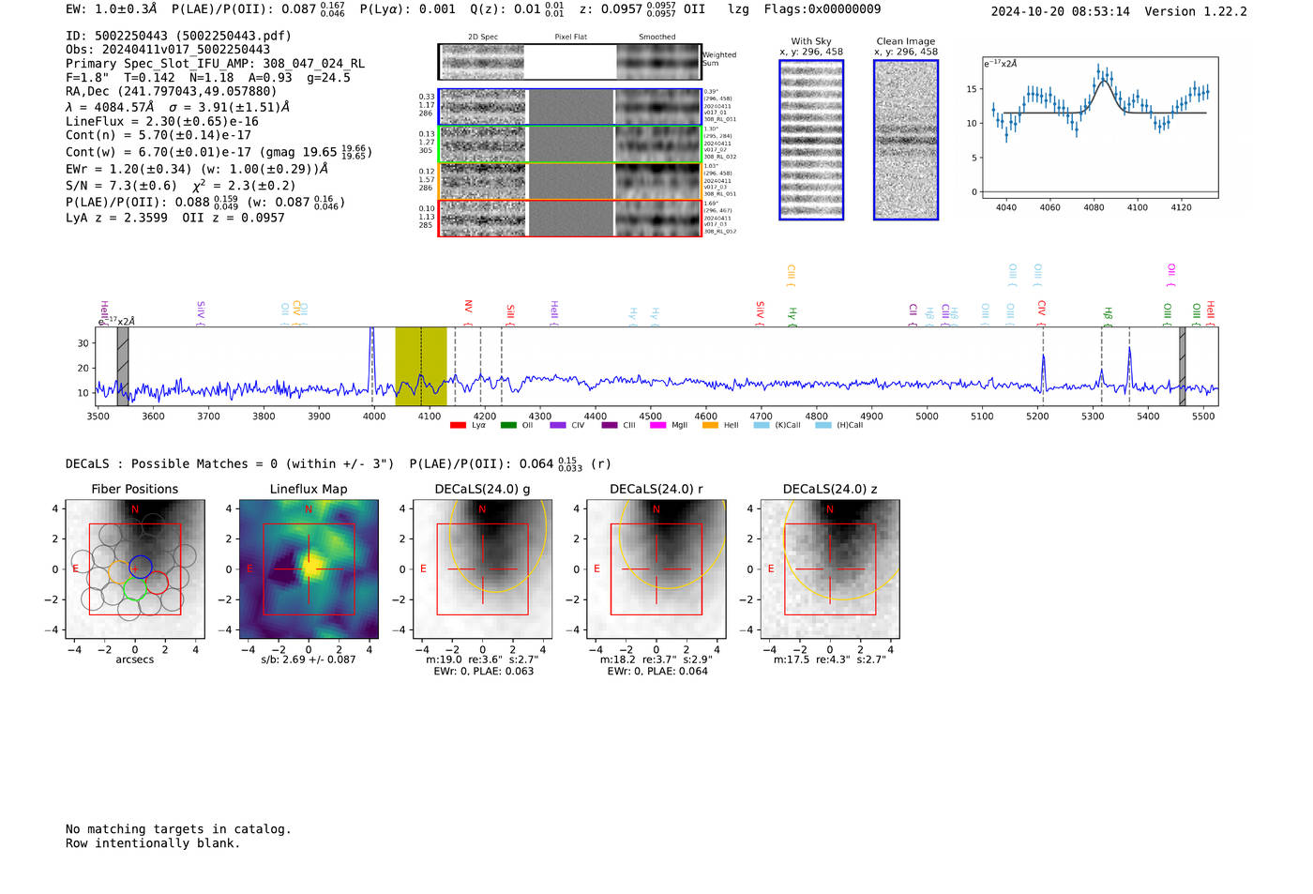Click the Cont(n) = 5.70(±0.14)e-17 line
This screenshot has width=1313, height=894.
click(x=158, y=134)
